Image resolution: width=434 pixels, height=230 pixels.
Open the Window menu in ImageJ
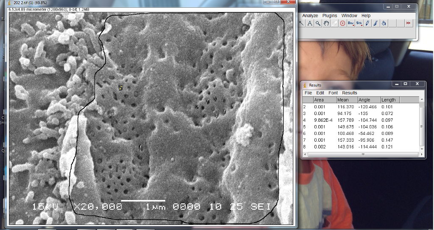[x=349, y=16]
